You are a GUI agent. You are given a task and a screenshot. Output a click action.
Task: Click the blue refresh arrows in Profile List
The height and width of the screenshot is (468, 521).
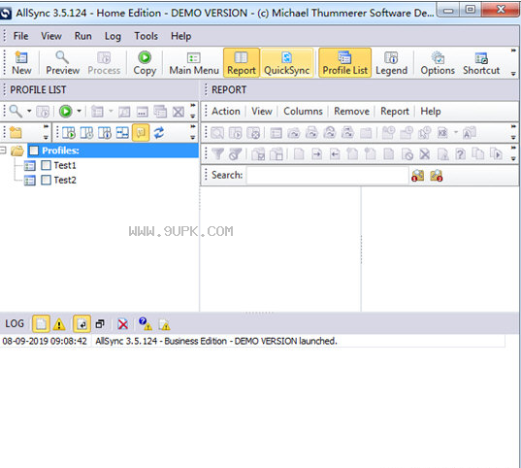(159, 133)
